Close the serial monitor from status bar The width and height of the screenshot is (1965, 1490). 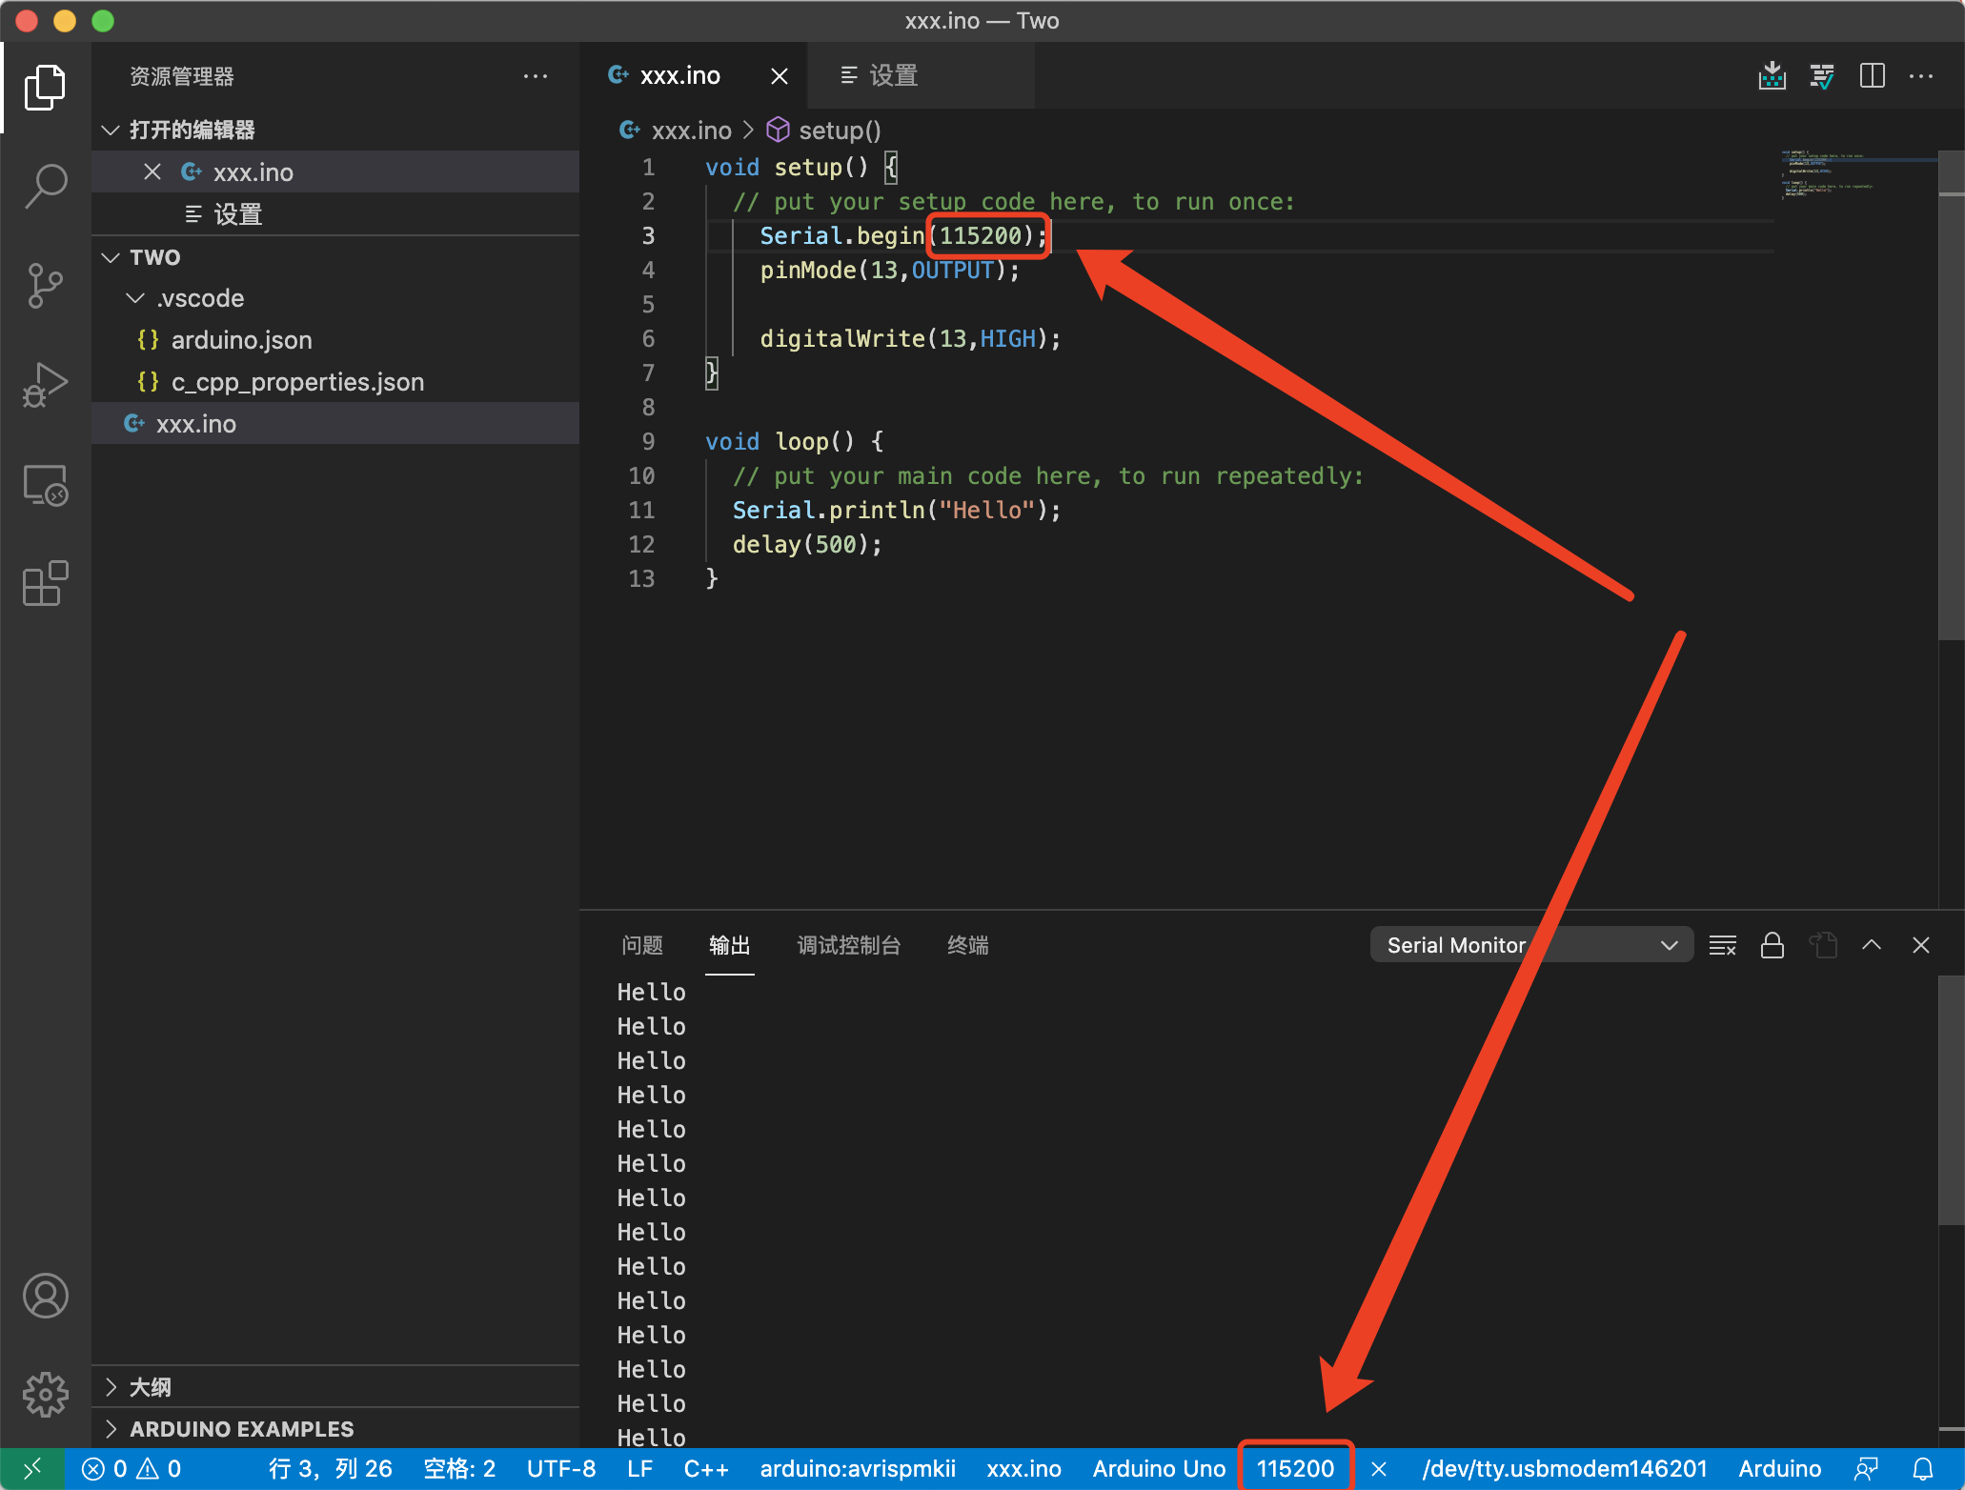[x=1378, y=1469]
